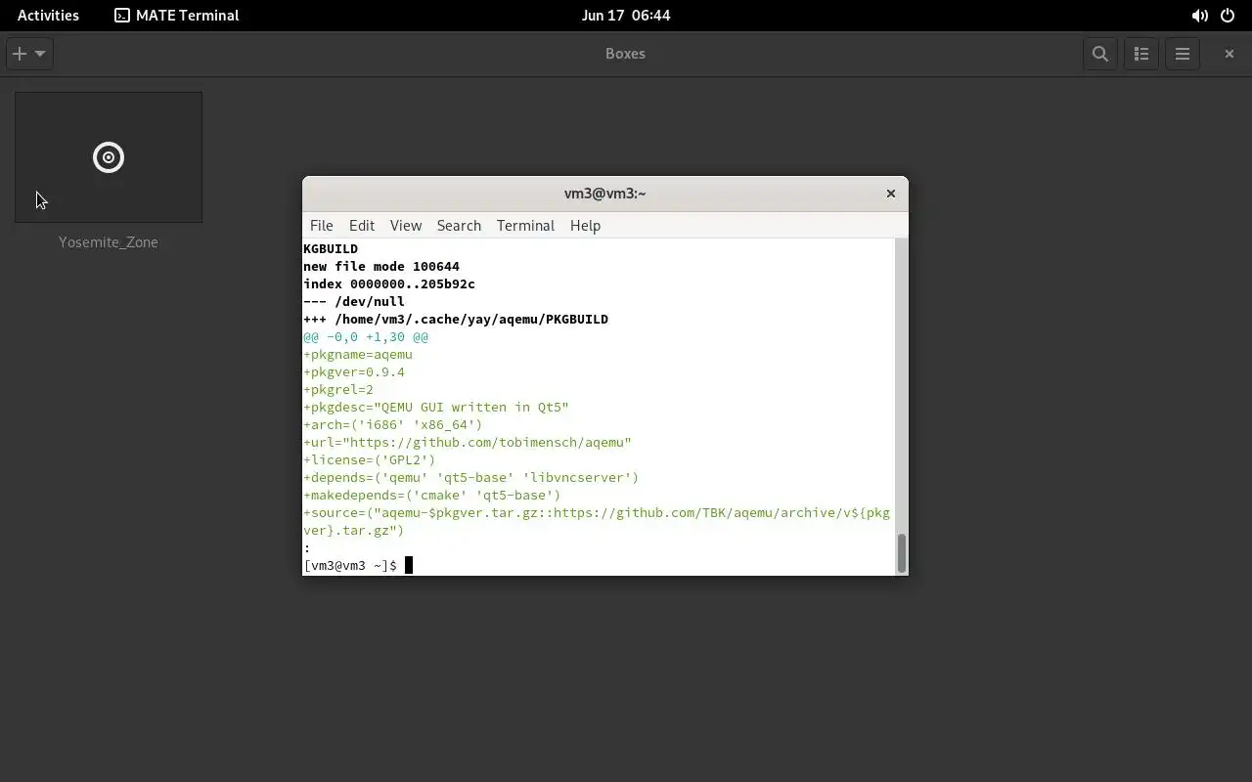Open the terminal Search menu
This screenshot has width=1252, height=782.
point(459,225)
